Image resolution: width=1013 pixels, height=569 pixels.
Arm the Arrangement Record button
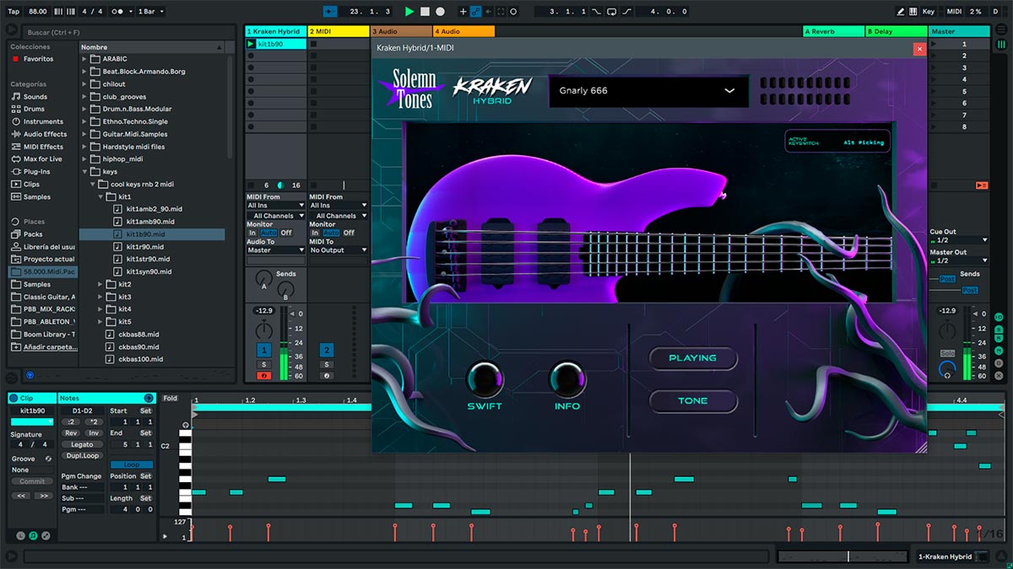[440, 12]
